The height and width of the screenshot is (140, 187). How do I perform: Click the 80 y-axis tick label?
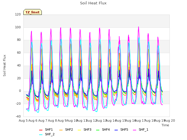point(19,40)
